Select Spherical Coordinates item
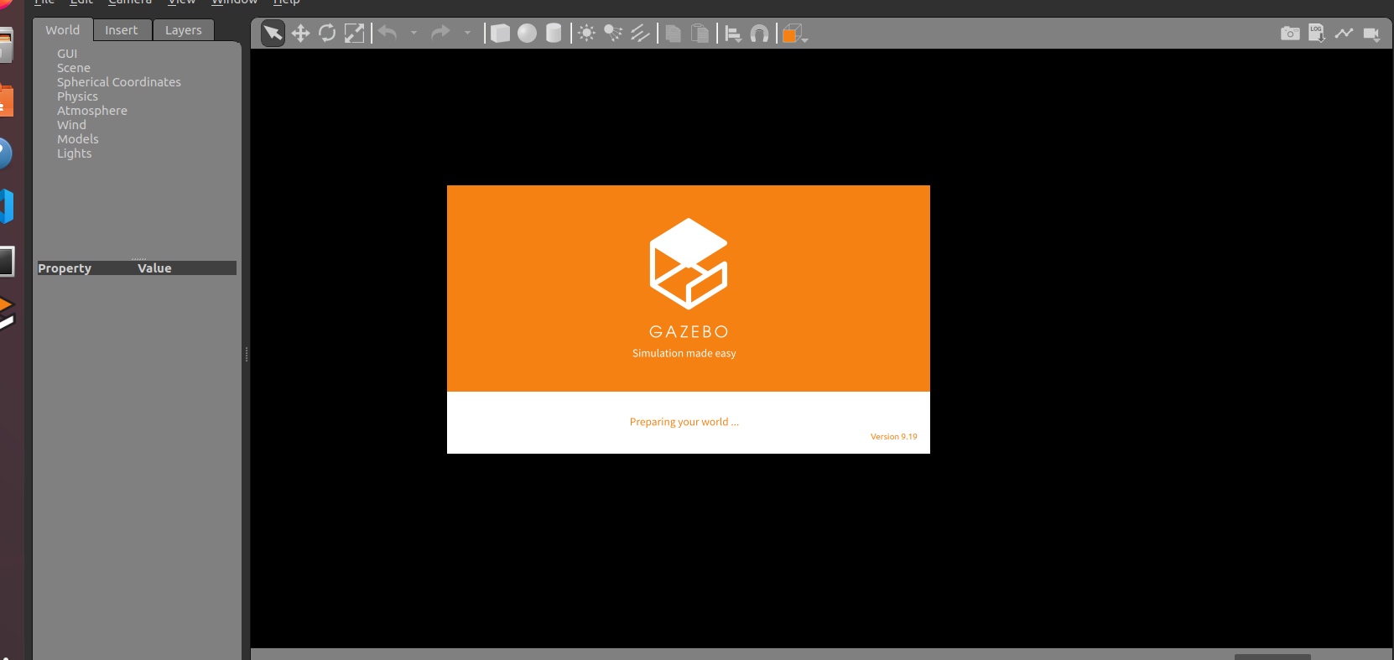 (119, 82)
